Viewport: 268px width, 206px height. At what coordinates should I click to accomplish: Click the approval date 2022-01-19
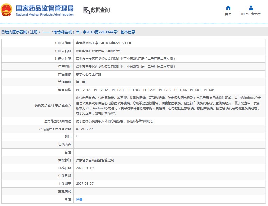[x=84, y=168]
